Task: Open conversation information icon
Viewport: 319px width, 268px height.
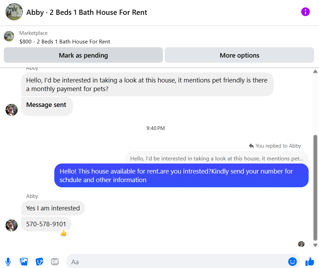Action: pos(306,12)
